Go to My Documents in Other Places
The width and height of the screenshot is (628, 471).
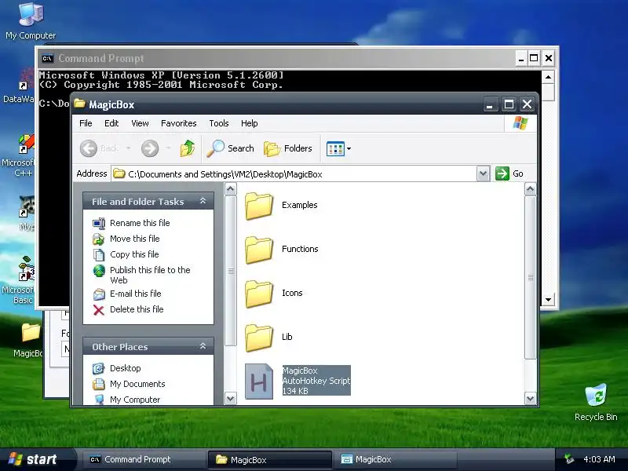coord(137,384)
